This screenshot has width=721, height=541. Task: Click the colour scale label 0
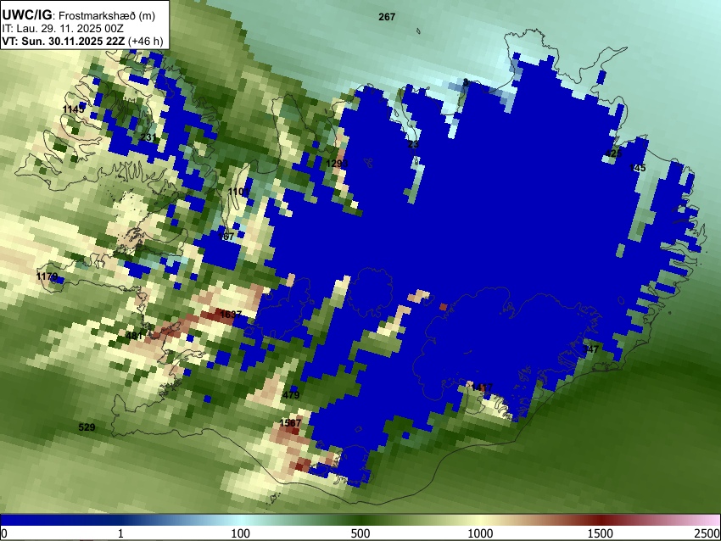[x=4, y=533]
